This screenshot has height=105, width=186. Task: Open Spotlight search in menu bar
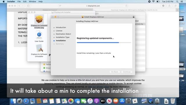point(177,1)
